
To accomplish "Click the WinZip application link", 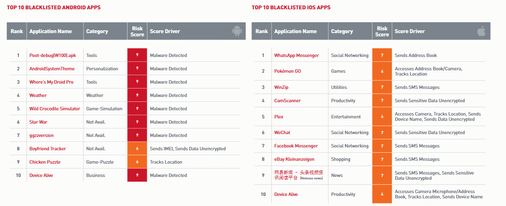I will click(281, 87).
